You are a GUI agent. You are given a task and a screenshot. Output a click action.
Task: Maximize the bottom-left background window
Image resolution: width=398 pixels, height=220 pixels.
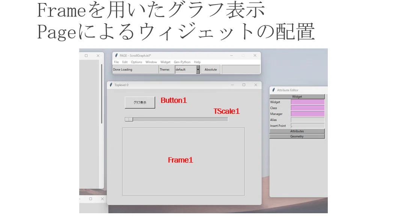(90, 199)
